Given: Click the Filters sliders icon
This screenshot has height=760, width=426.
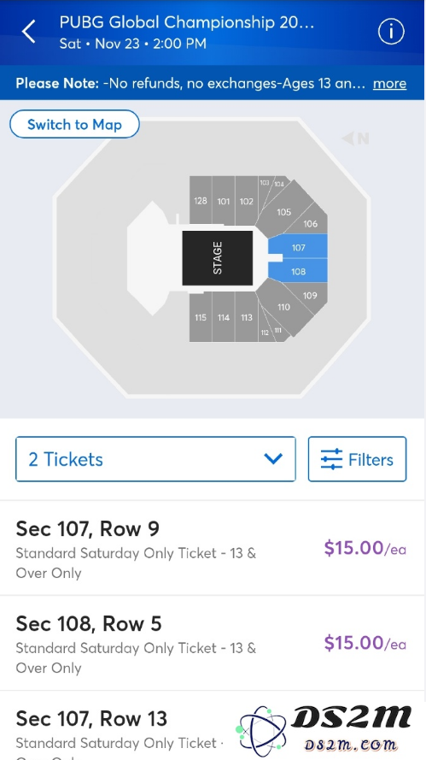Looking at the screenshot, I should click(331, 459).
